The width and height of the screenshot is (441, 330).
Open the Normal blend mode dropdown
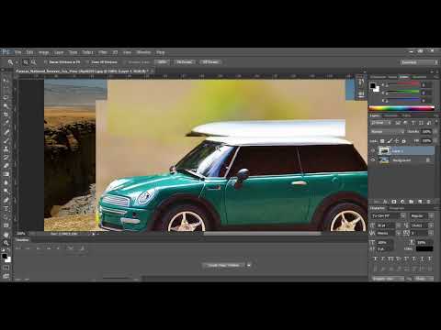[x=387, y=132]
